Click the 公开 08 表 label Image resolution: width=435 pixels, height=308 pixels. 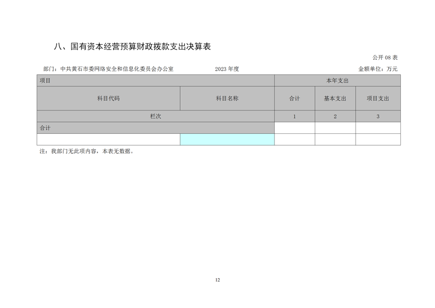(385, 58)
